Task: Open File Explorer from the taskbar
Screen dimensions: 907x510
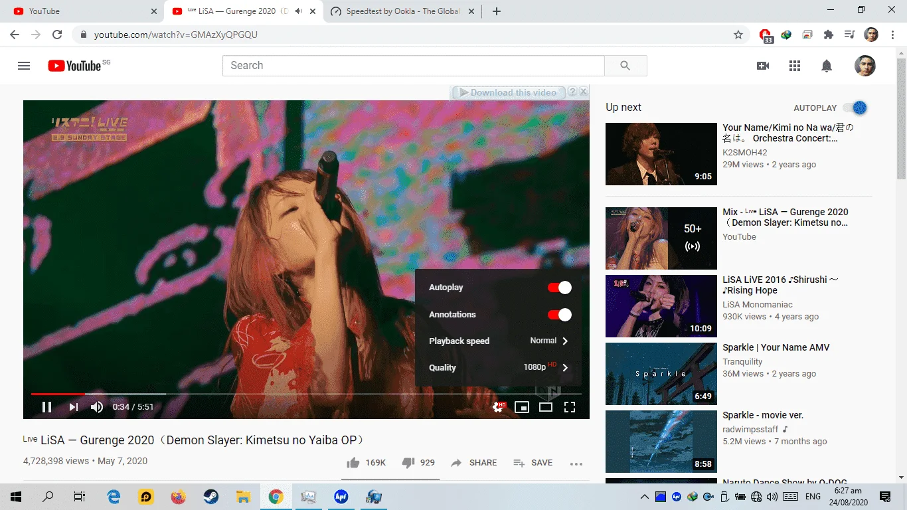Action: [244, 497]
